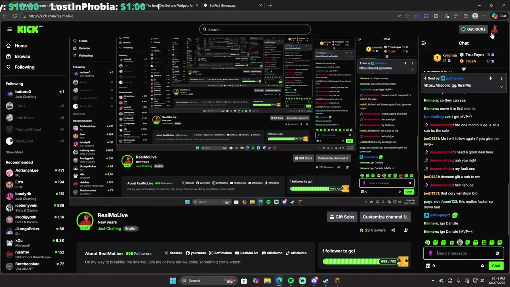The width and height of the screenshot is (510, 287).
Task: Open pinned message three-dot options
Action: coord(501,79)
